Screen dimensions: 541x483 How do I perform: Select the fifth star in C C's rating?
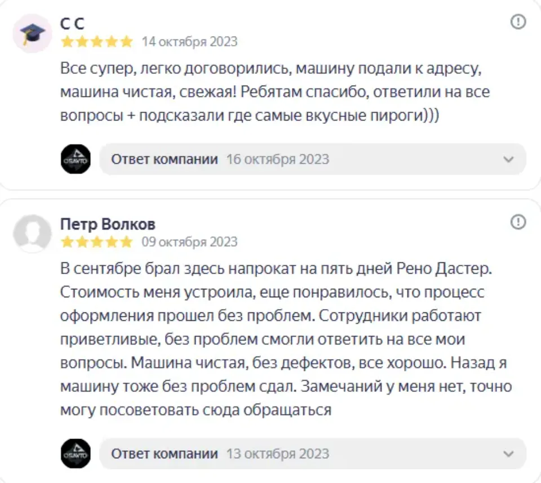[x=125, y=41]
